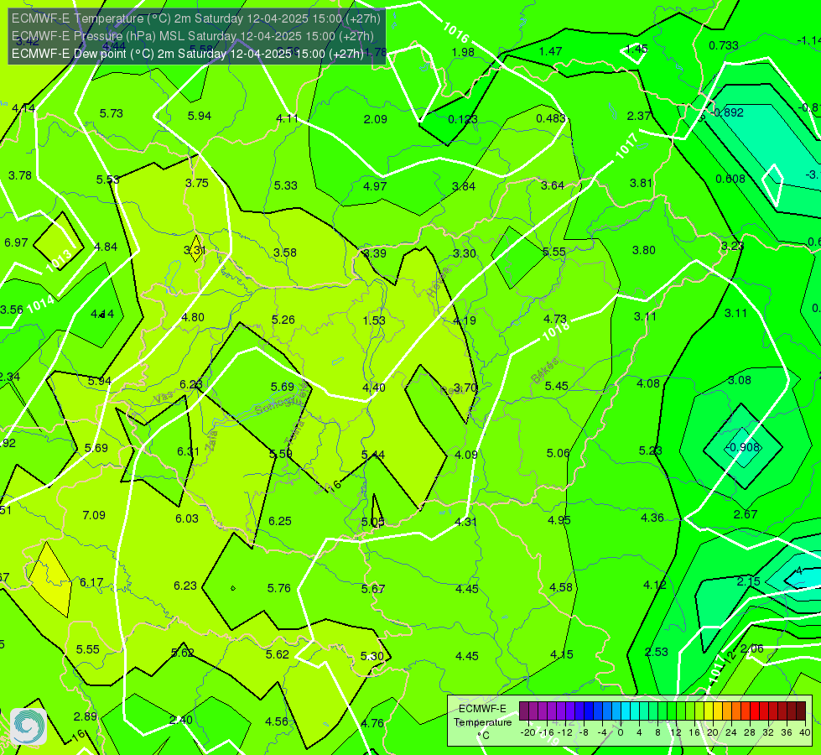Click the dew point value 4.11
821x755 pixels.
(287, 118)
